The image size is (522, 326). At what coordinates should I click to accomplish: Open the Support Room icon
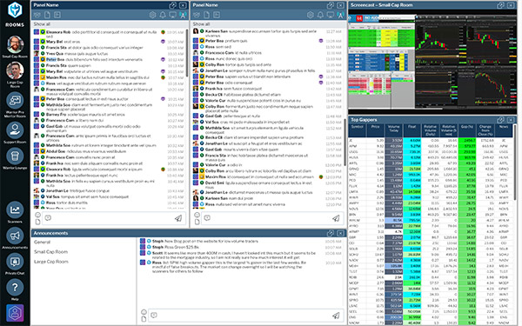[x=15, y=130]
